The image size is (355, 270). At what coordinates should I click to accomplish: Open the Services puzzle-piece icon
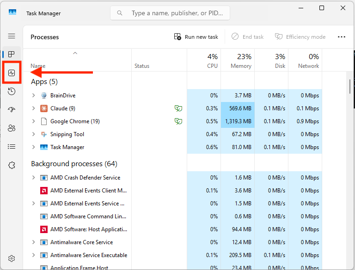12,165
